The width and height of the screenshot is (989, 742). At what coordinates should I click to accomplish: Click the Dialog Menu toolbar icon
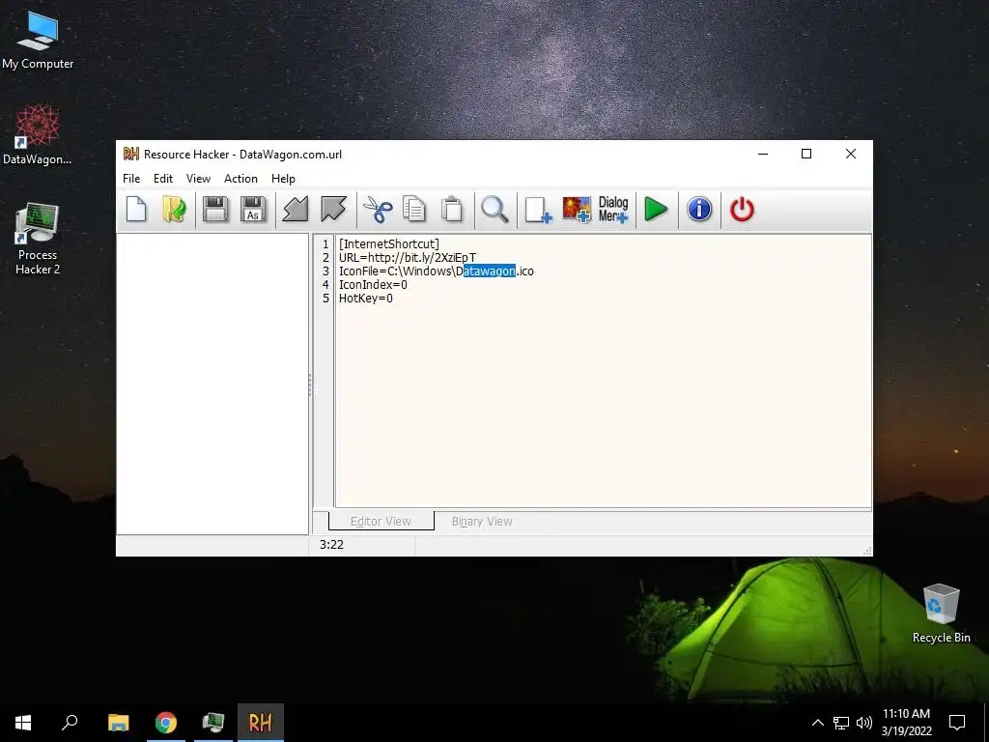613,210
